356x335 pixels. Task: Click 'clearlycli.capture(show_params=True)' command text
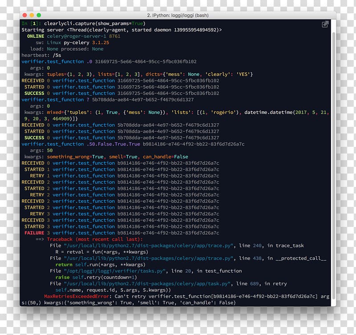point(95,24)
